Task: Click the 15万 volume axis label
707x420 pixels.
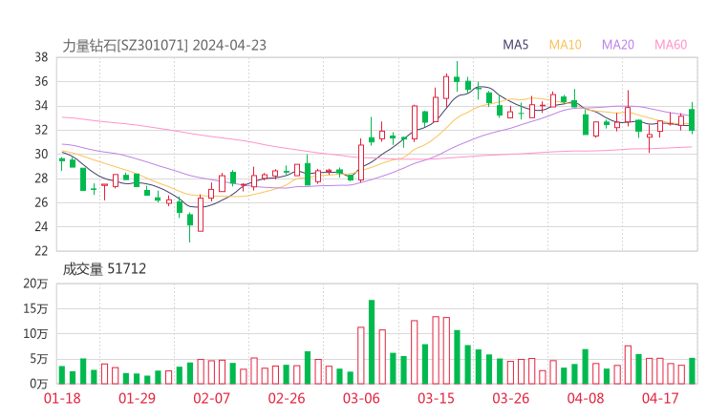Action: tap(35, 308)
